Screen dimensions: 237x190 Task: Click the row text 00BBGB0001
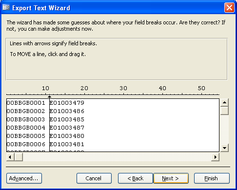click(x=26, y=103)
